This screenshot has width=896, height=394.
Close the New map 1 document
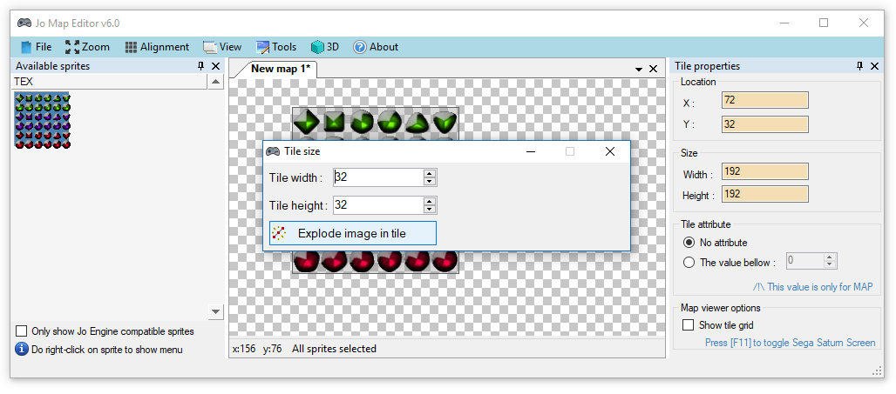click(x=653, y=69)
